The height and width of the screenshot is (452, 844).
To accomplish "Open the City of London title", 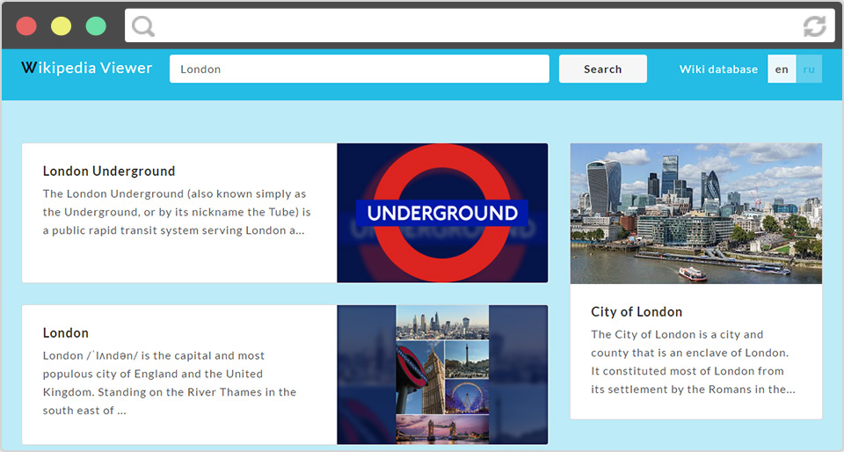I will tap(637, 312).
